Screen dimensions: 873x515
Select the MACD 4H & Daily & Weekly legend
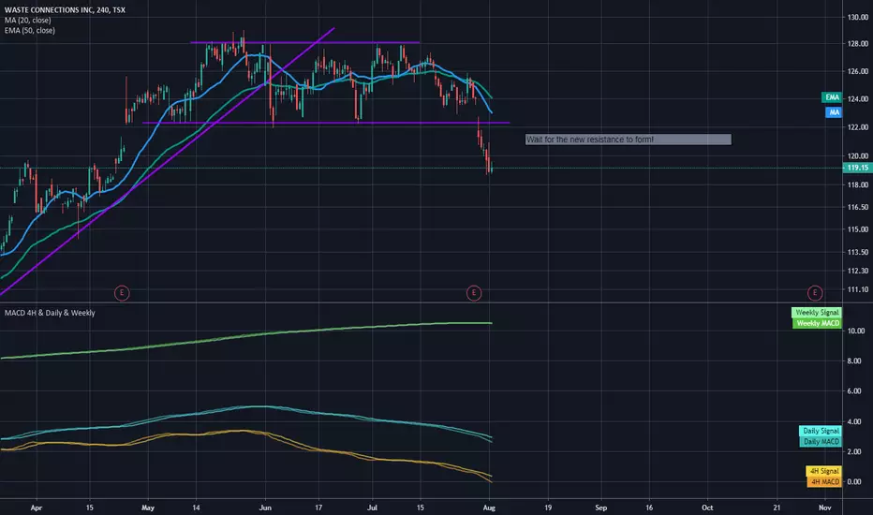pyautogui.click(x=50, y=313)
